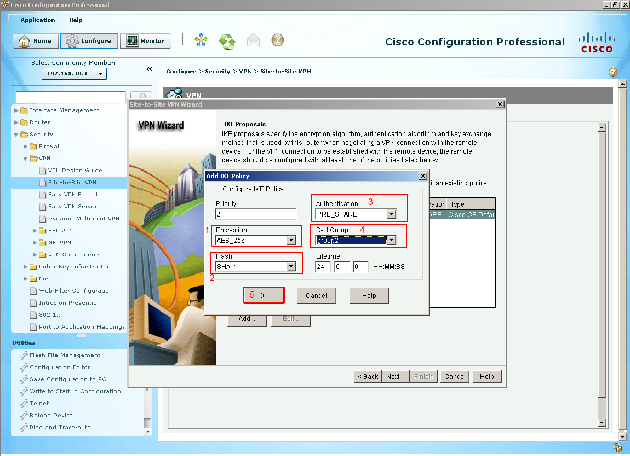Screen dimensions: 630x456
Task: Click the Security breadcrumb link
Action: pyautogui.click(x=217, y=72)
